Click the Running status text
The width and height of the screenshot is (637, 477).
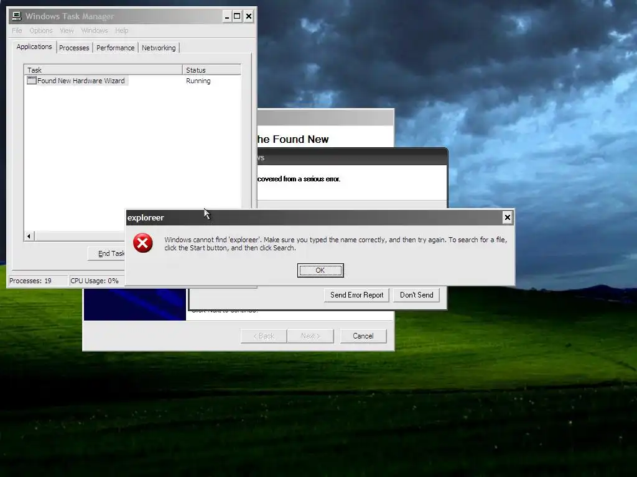pyautogui.click(x=198, y=81)
